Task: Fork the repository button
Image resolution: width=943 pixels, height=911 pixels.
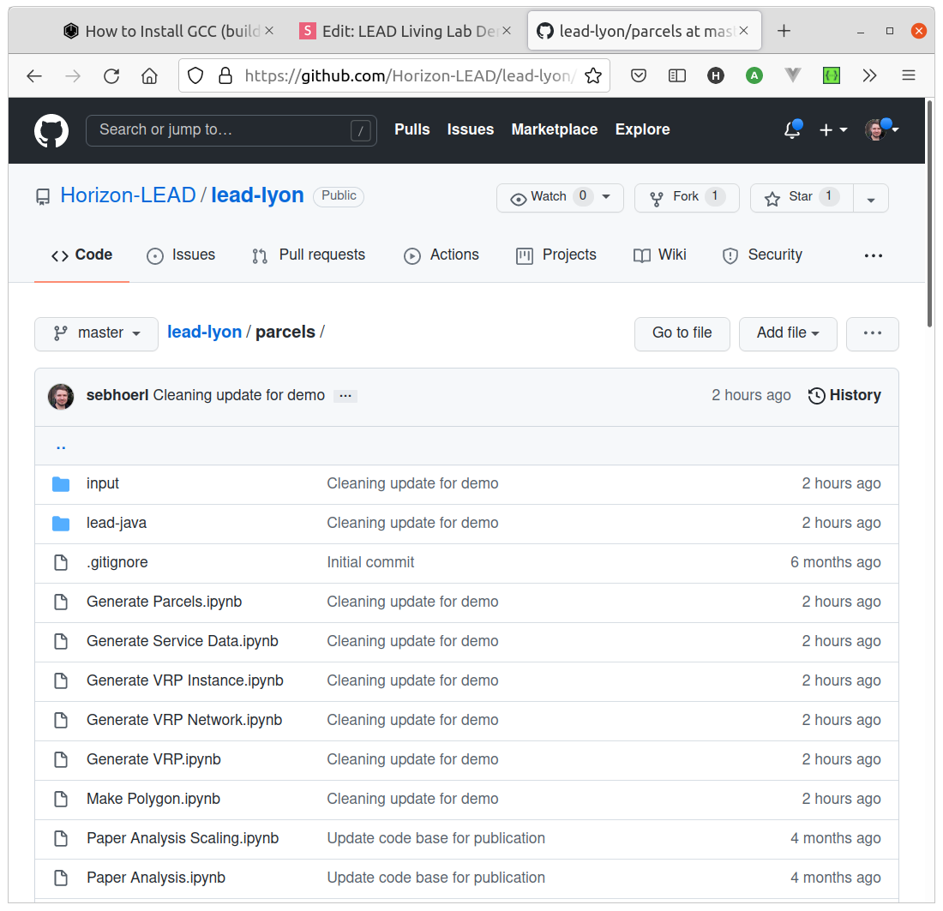Action: pos(686,197)
